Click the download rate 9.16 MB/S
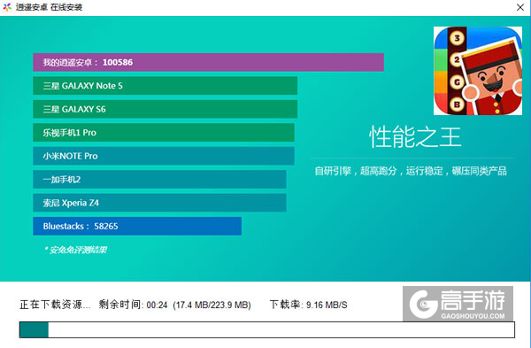 327,305
